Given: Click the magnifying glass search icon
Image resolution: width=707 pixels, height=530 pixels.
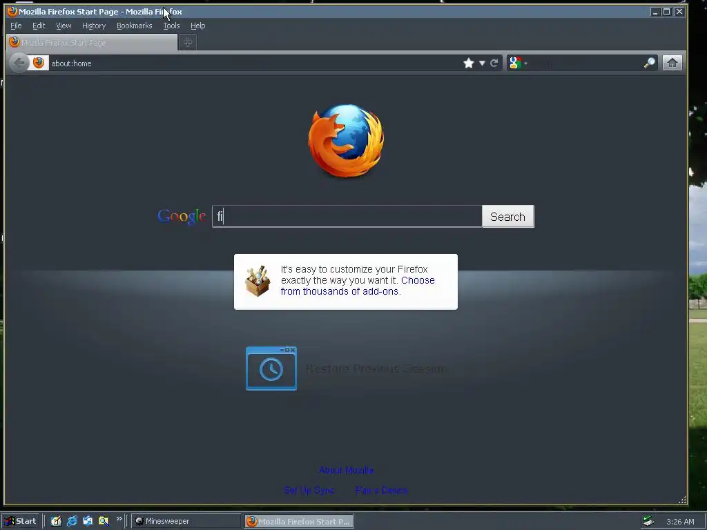Looking at the screenshot, I should tap(649, 63).
